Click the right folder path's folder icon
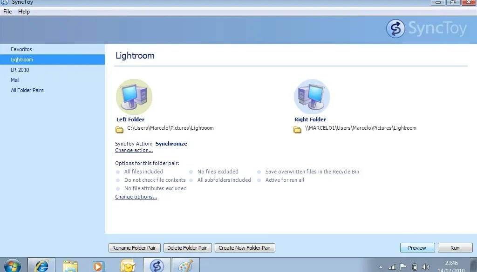The height and width of the screenshot is (272, 477). coord(297,130)
